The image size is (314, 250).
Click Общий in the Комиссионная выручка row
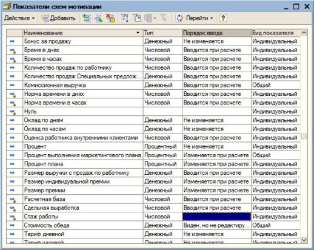261,85
